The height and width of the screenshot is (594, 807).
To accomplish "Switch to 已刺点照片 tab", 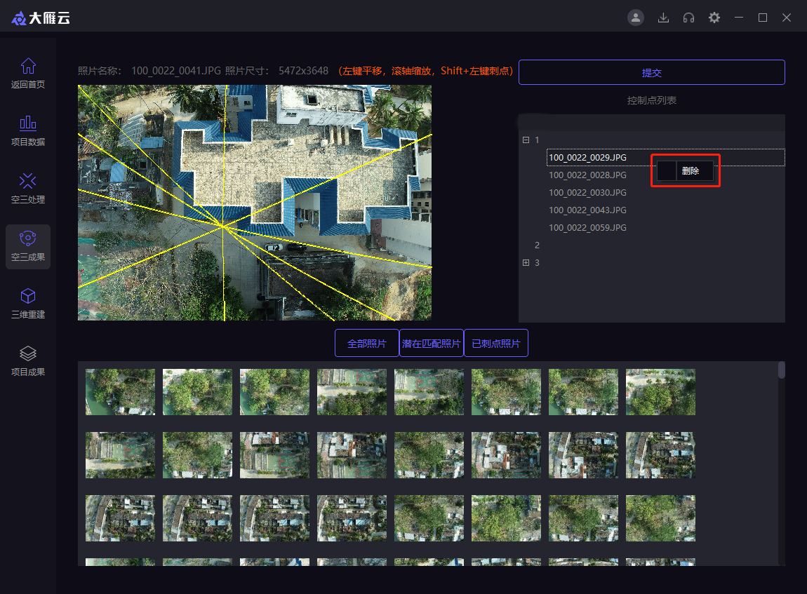I will (x=496, y=343).
